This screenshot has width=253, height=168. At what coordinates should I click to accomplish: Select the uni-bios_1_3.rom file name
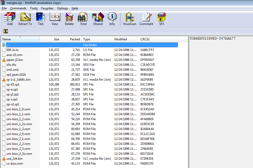(18, 129)
